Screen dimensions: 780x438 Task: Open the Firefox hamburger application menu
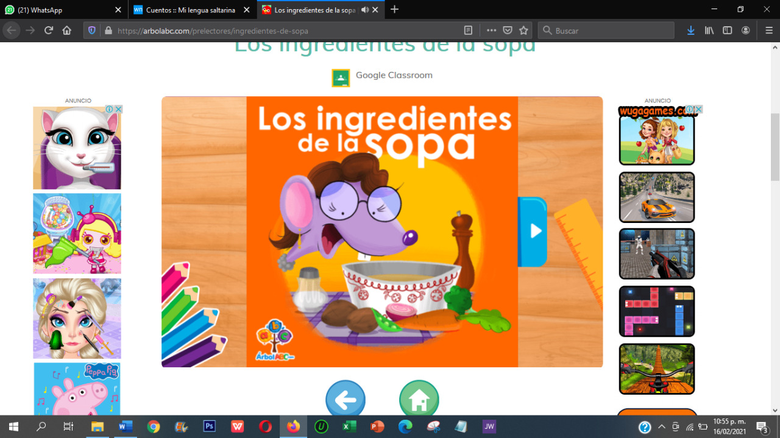(768, 30)
